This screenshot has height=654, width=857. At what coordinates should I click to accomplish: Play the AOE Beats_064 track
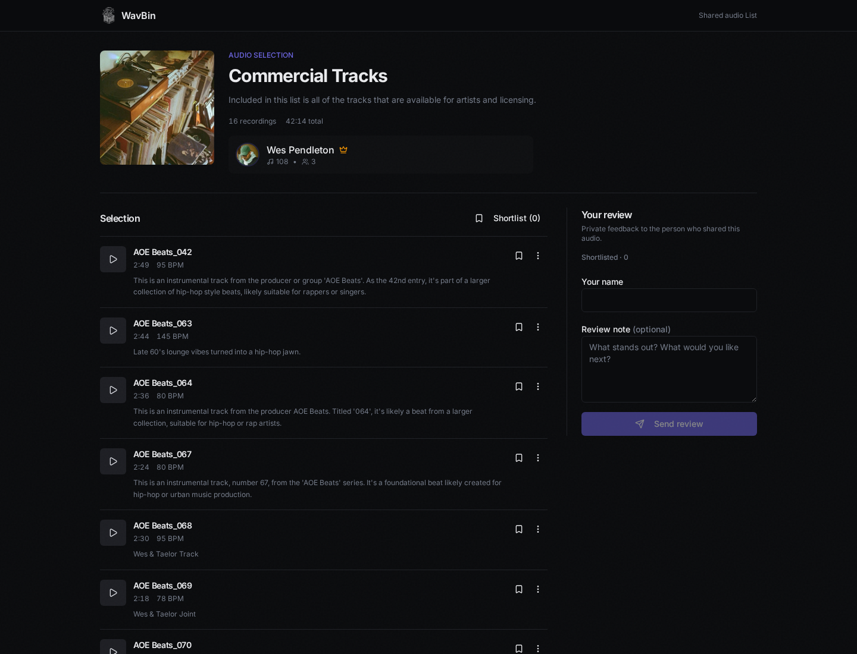(x=113, y=390)
